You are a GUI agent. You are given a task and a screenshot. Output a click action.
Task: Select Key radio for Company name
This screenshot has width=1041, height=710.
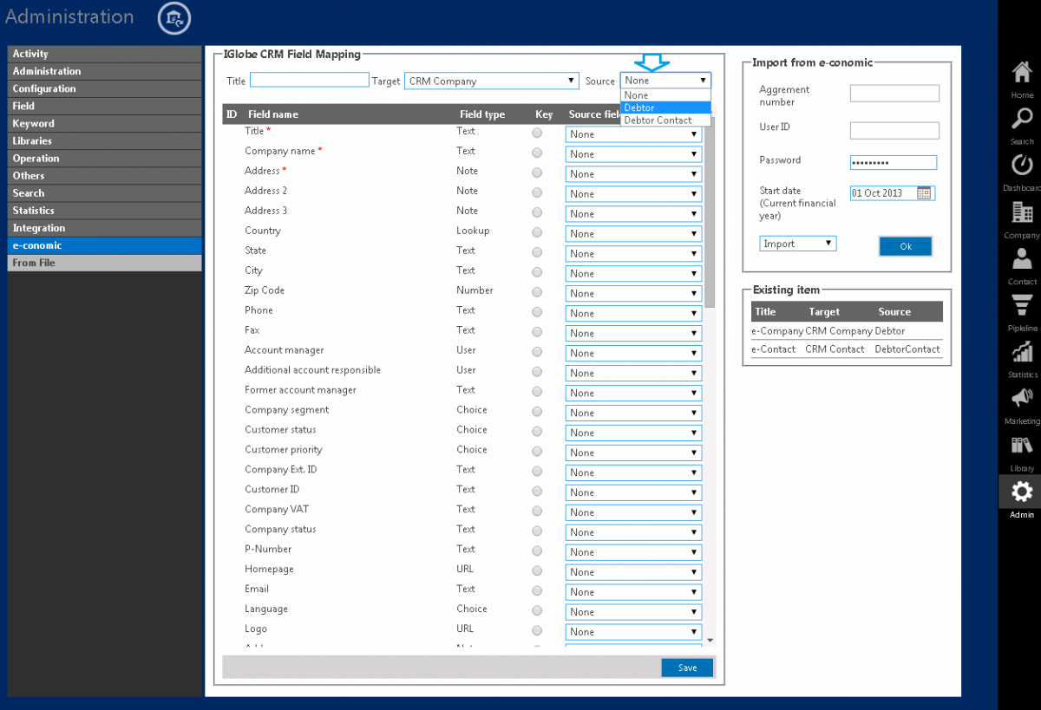coord(537,153)
